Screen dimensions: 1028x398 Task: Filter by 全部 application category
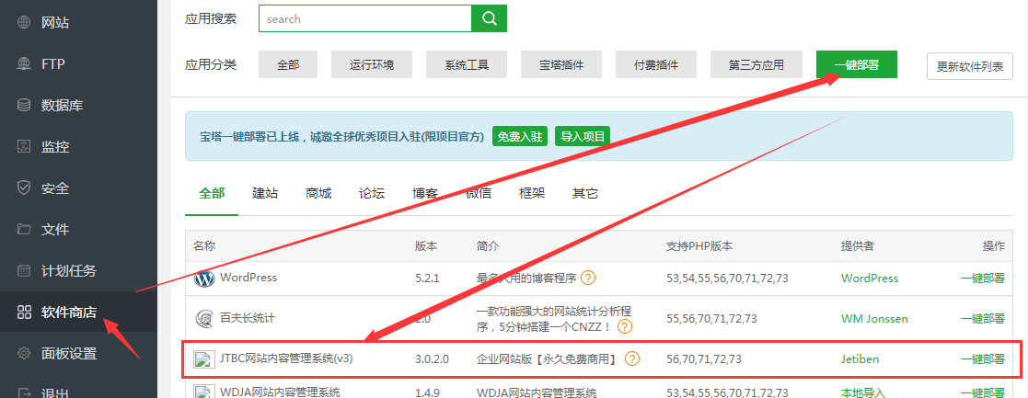coord(288,65)
